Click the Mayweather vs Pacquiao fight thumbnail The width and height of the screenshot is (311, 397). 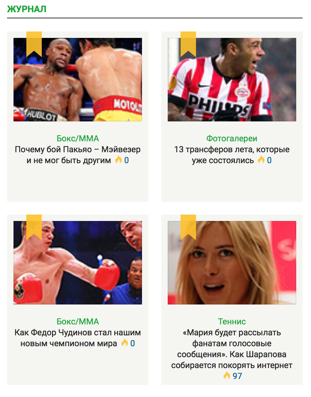(x=78, y=80)
